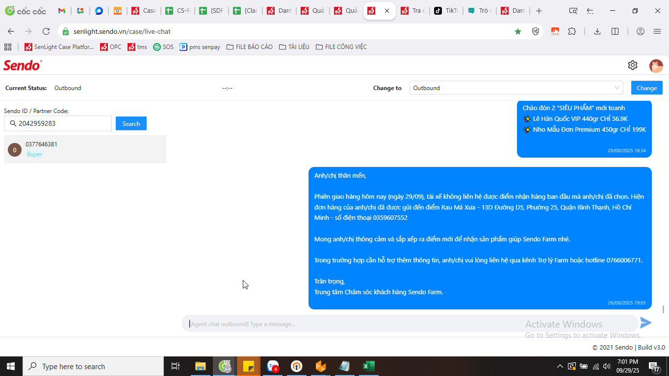Screen dimensions: 669x376
Task: Click the taskbar clock showing 7:01 PM
Action: 628,366
